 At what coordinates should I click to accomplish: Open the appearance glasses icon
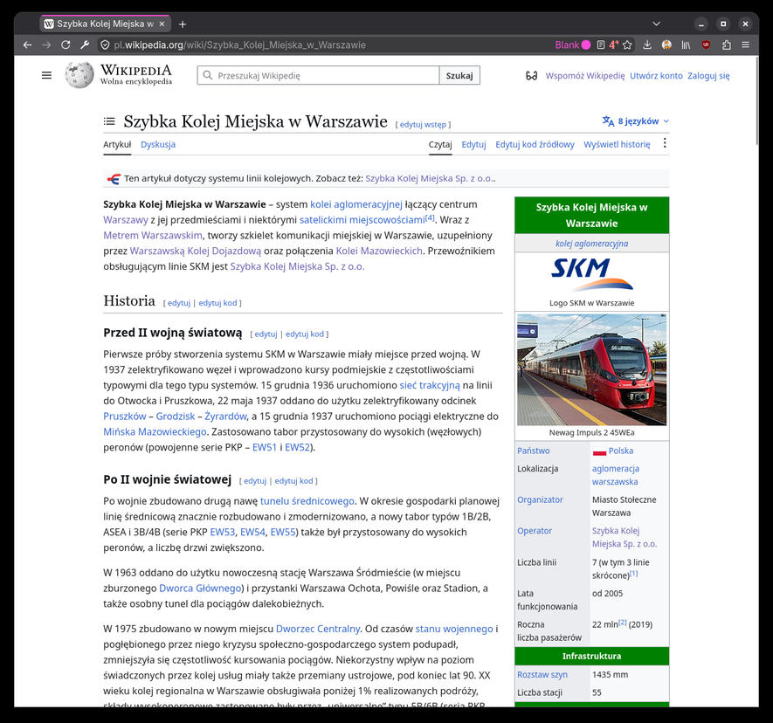click(x=531, y=75)
